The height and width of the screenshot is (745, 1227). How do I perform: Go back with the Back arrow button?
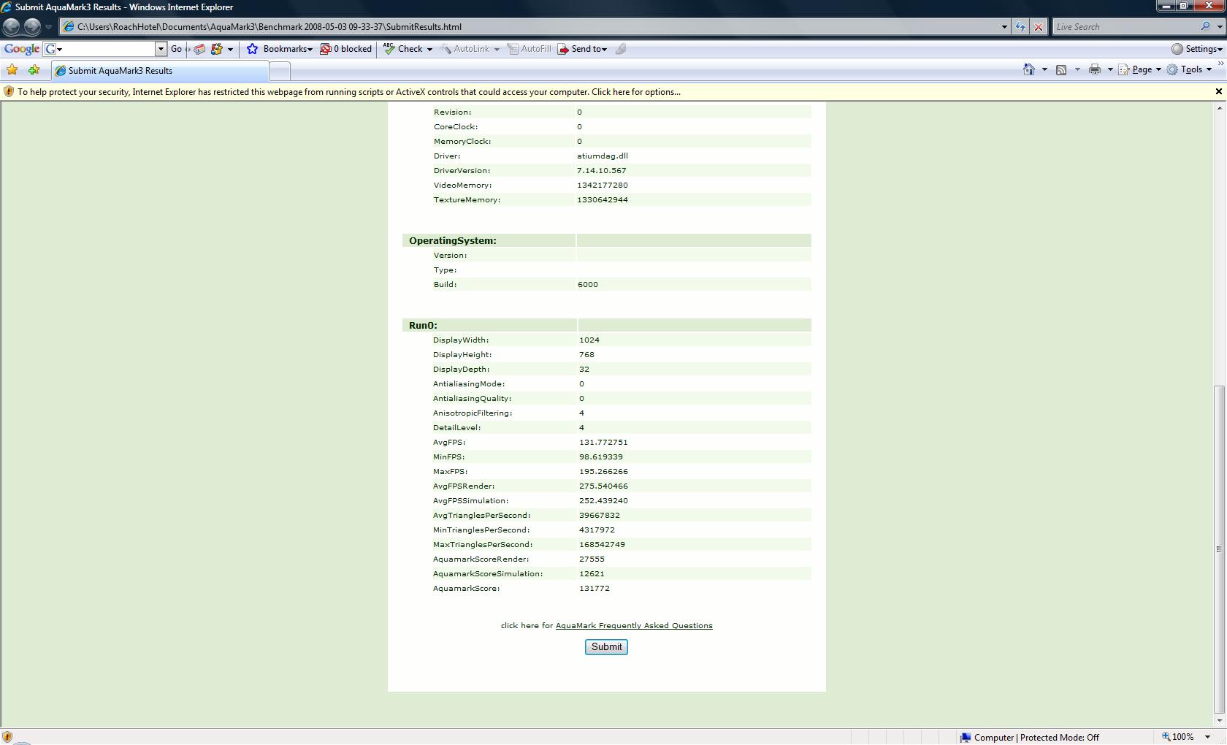12,27
